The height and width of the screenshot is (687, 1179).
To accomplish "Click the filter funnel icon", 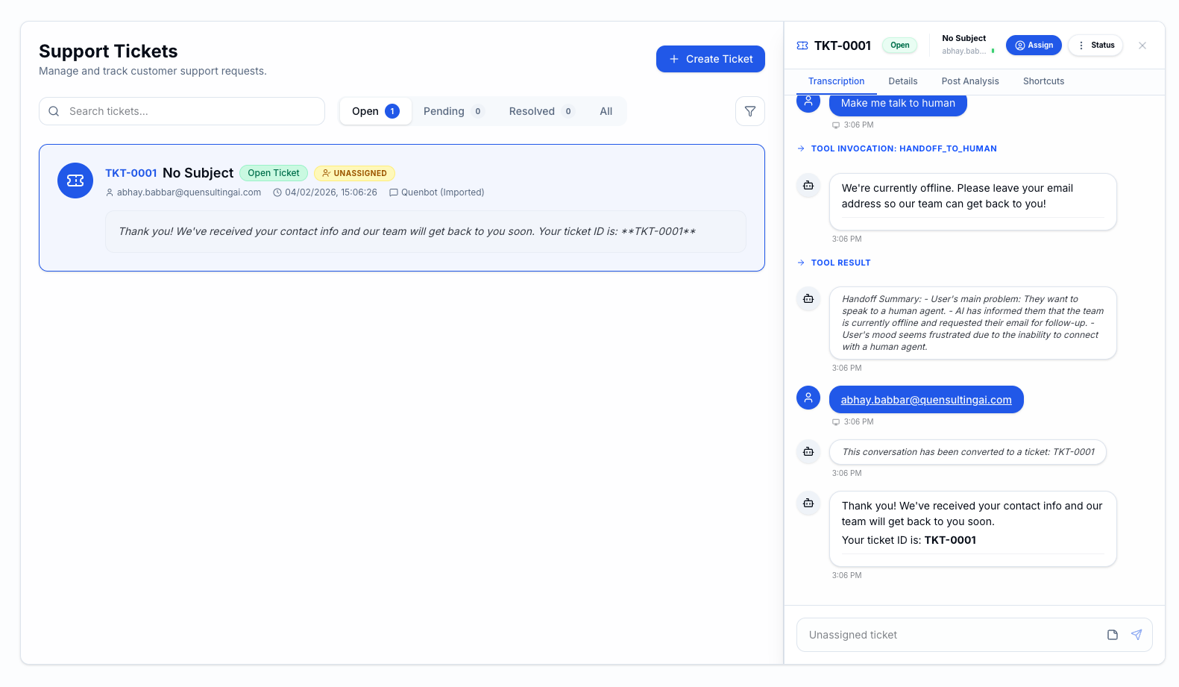I will 749,111.
